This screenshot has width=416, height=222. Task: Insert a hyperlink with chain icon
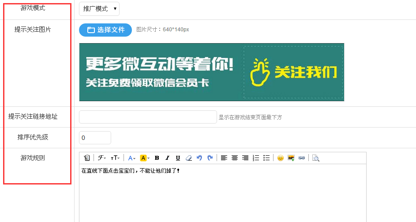(302, 158)
